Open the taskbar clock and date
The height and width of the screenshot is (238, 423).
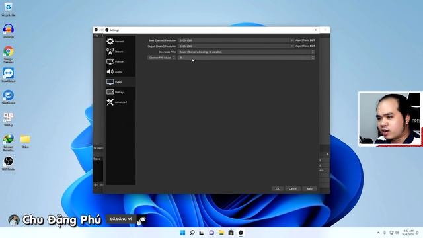click(408, 233)
